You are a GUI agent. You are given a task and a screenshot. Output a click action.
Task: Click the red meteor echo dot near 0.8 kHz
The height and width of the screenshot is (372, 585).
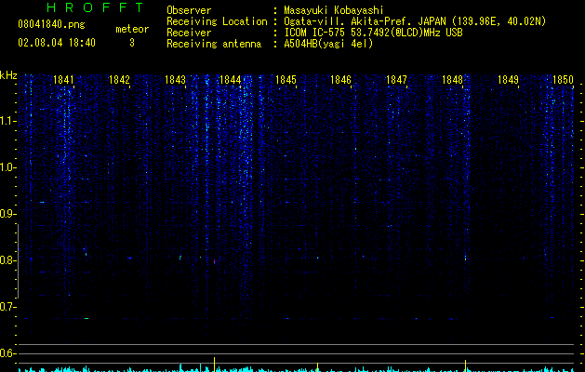[x=214, y=261]
